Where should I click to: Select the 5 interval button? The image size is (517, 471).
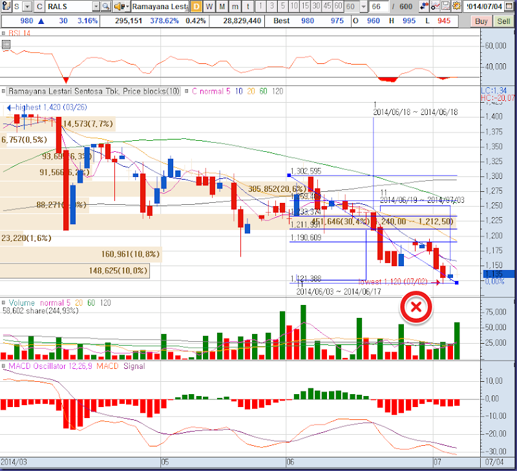pos(283,6)
